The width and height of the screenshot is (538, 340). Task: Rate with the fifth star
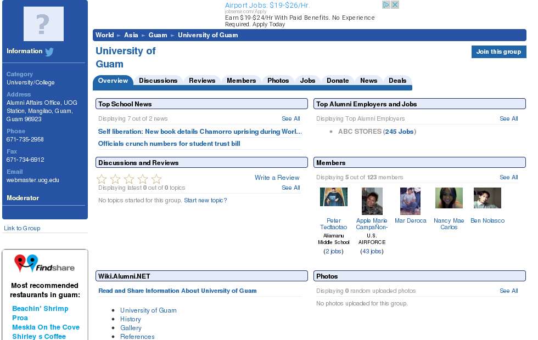(156, 179)
